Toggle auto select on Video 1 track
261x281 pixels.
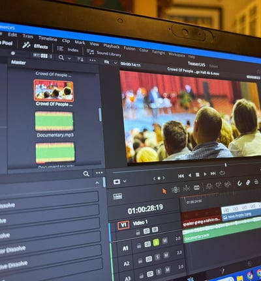146,231
